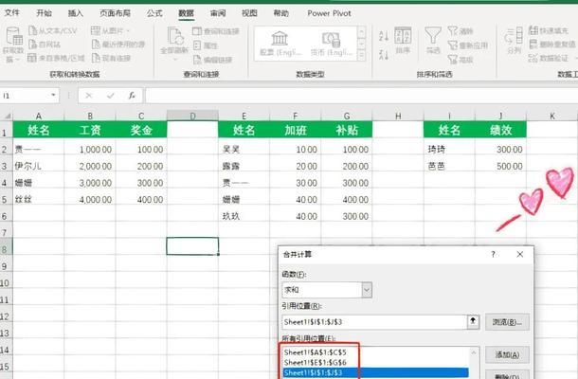Image resolution: width=578 pixels, height=379 pixels.
Task: Click the 全部刷新 (Refresh All) icon
Action: coord(174,36)
